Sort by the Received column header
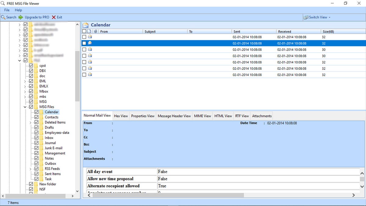Screen dimensions: 366x206 [x=299, y=31]
